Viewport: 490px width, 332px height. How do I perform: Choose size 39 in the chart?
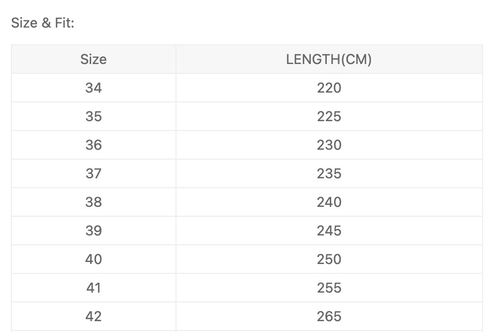[x=93, y=231]
